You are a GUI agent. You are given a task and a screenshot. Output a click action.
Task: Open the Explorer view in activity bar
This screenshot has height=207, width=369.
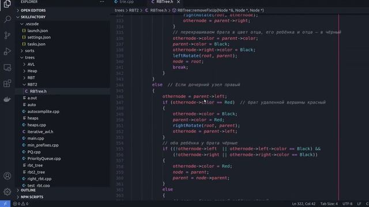coord(7,3)
